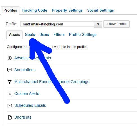
Task: Click the Scheduled Emails envelope icon
Action: click(x=10, y=106)
